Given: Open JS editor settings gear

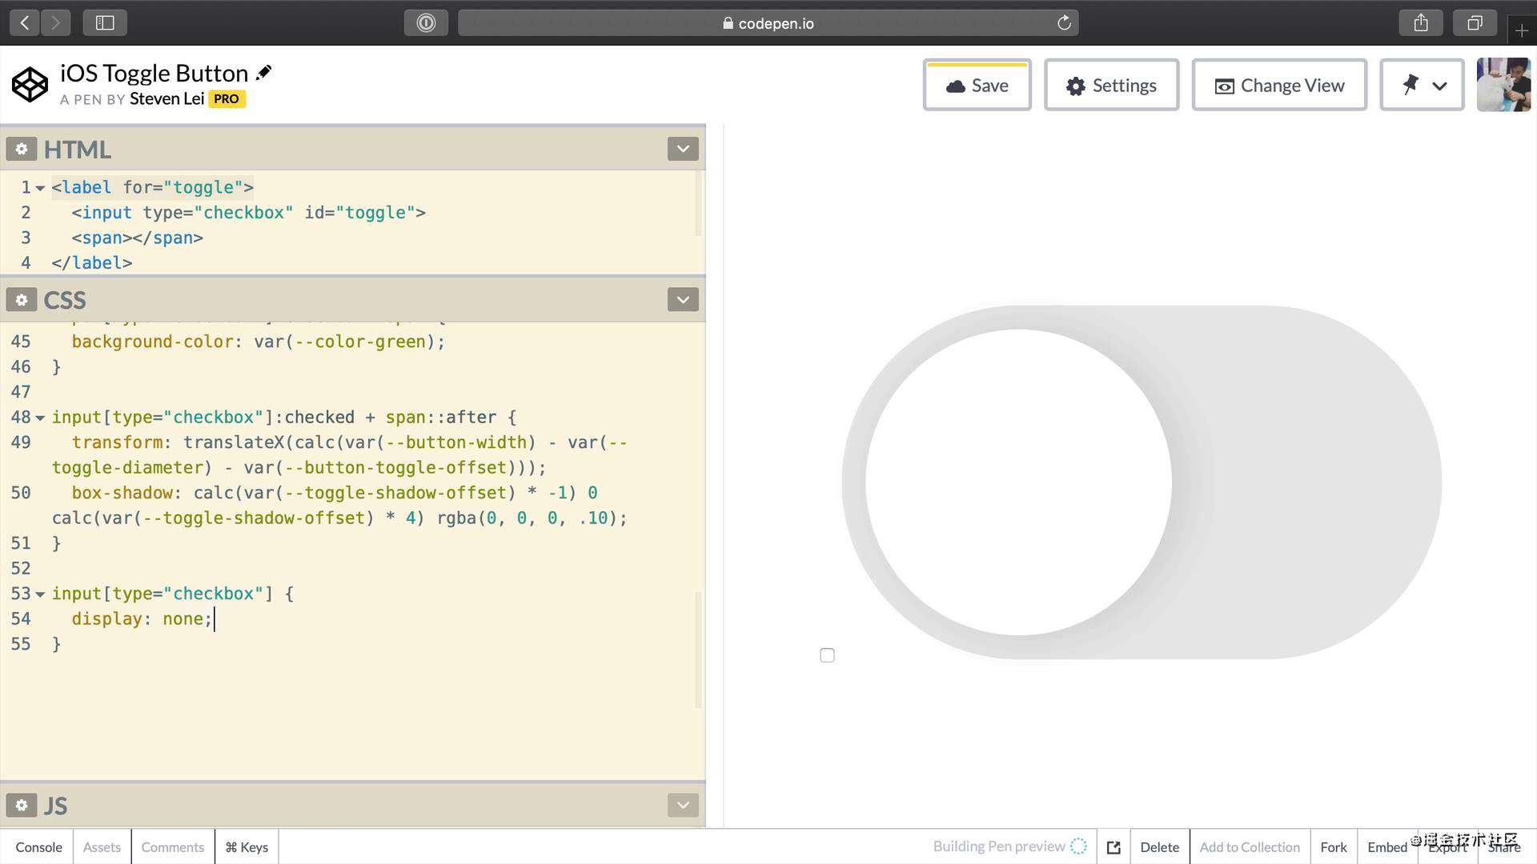Looking at the screenshot, I should (22, 805).
